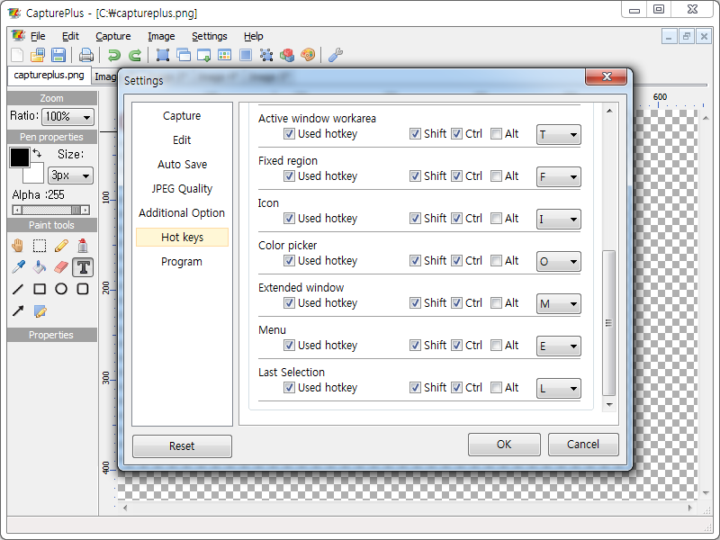Open the Help menu
Screen dimensions: 720x540
(254, 36)
